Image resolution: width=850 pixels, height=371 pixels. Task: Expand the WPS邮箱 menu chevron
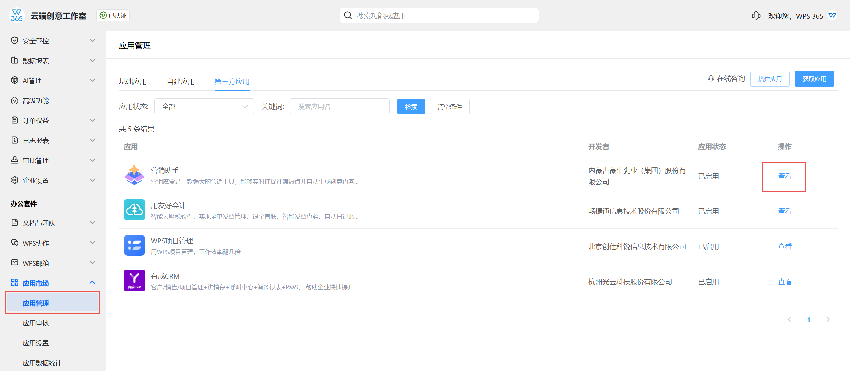pyautogui.click(x=92, y=263)
